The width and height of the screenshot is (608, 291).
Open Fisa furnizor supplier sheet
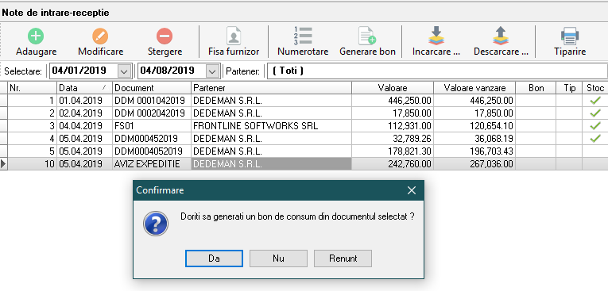[234, 41]
